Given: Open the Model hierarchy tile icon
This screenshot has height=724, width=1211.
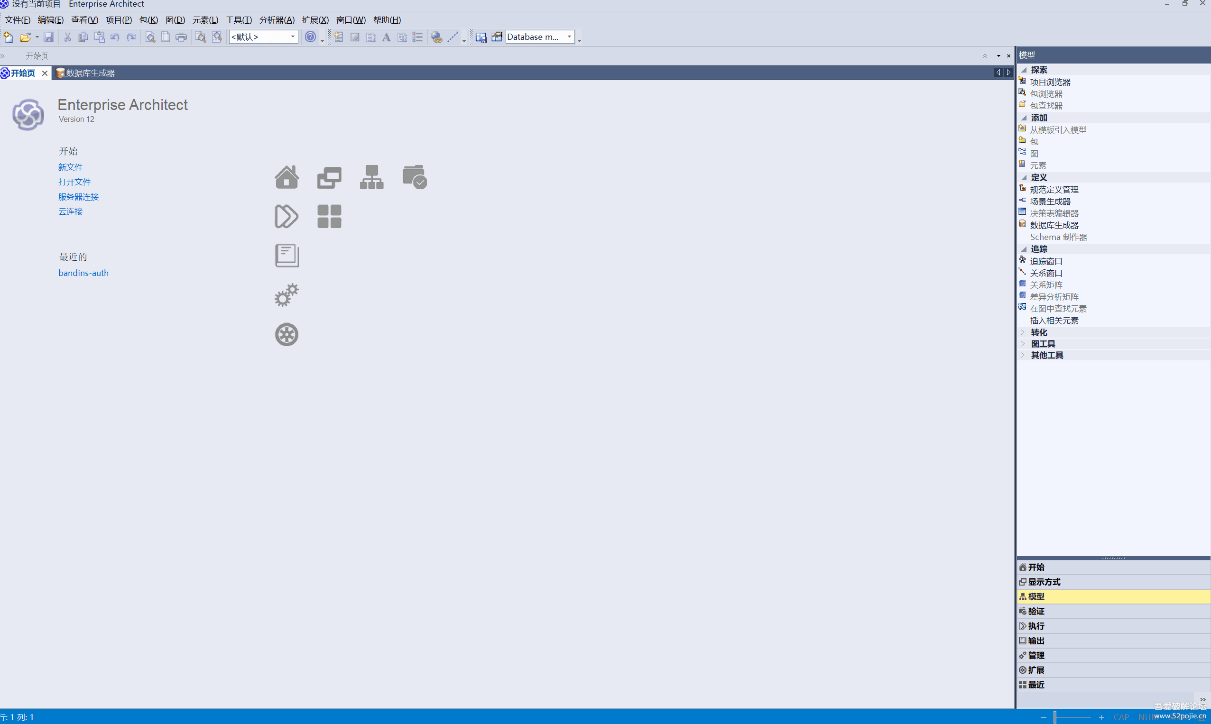Looking at the screenshot, I should [372, 176].
